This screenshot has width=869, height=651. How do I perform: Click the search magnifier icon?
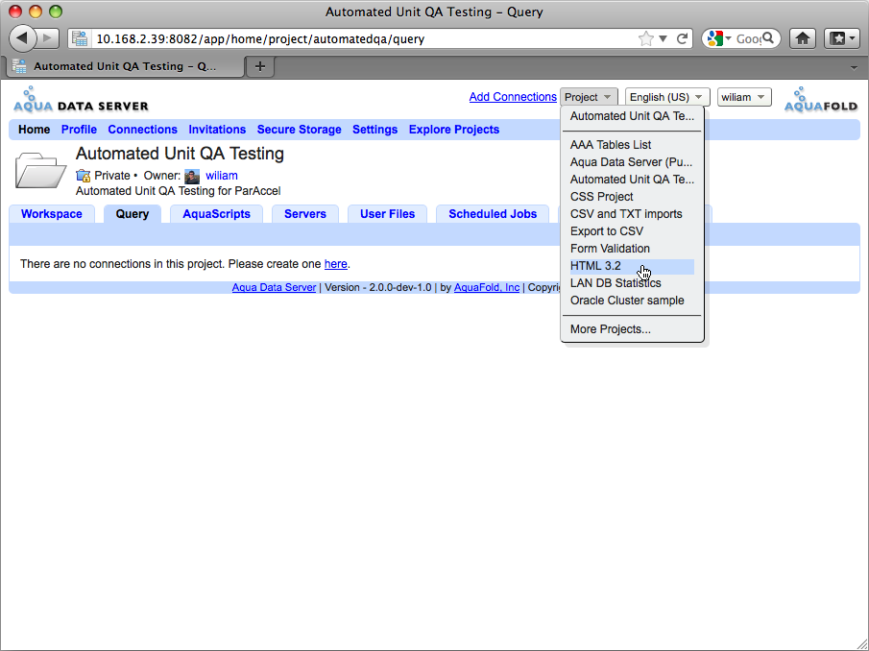(767, 38)
